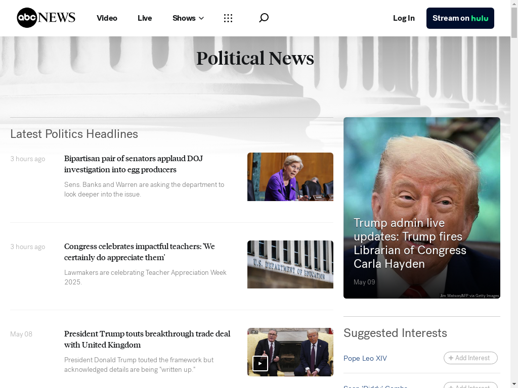Click the ABC News logo

tap(46, 18)
